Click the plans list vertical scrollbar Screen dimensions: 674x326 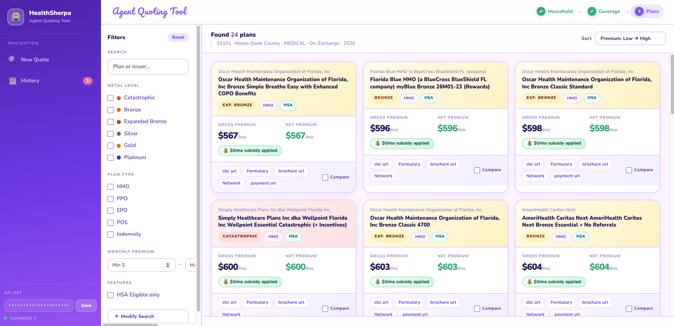coord(672,85)
